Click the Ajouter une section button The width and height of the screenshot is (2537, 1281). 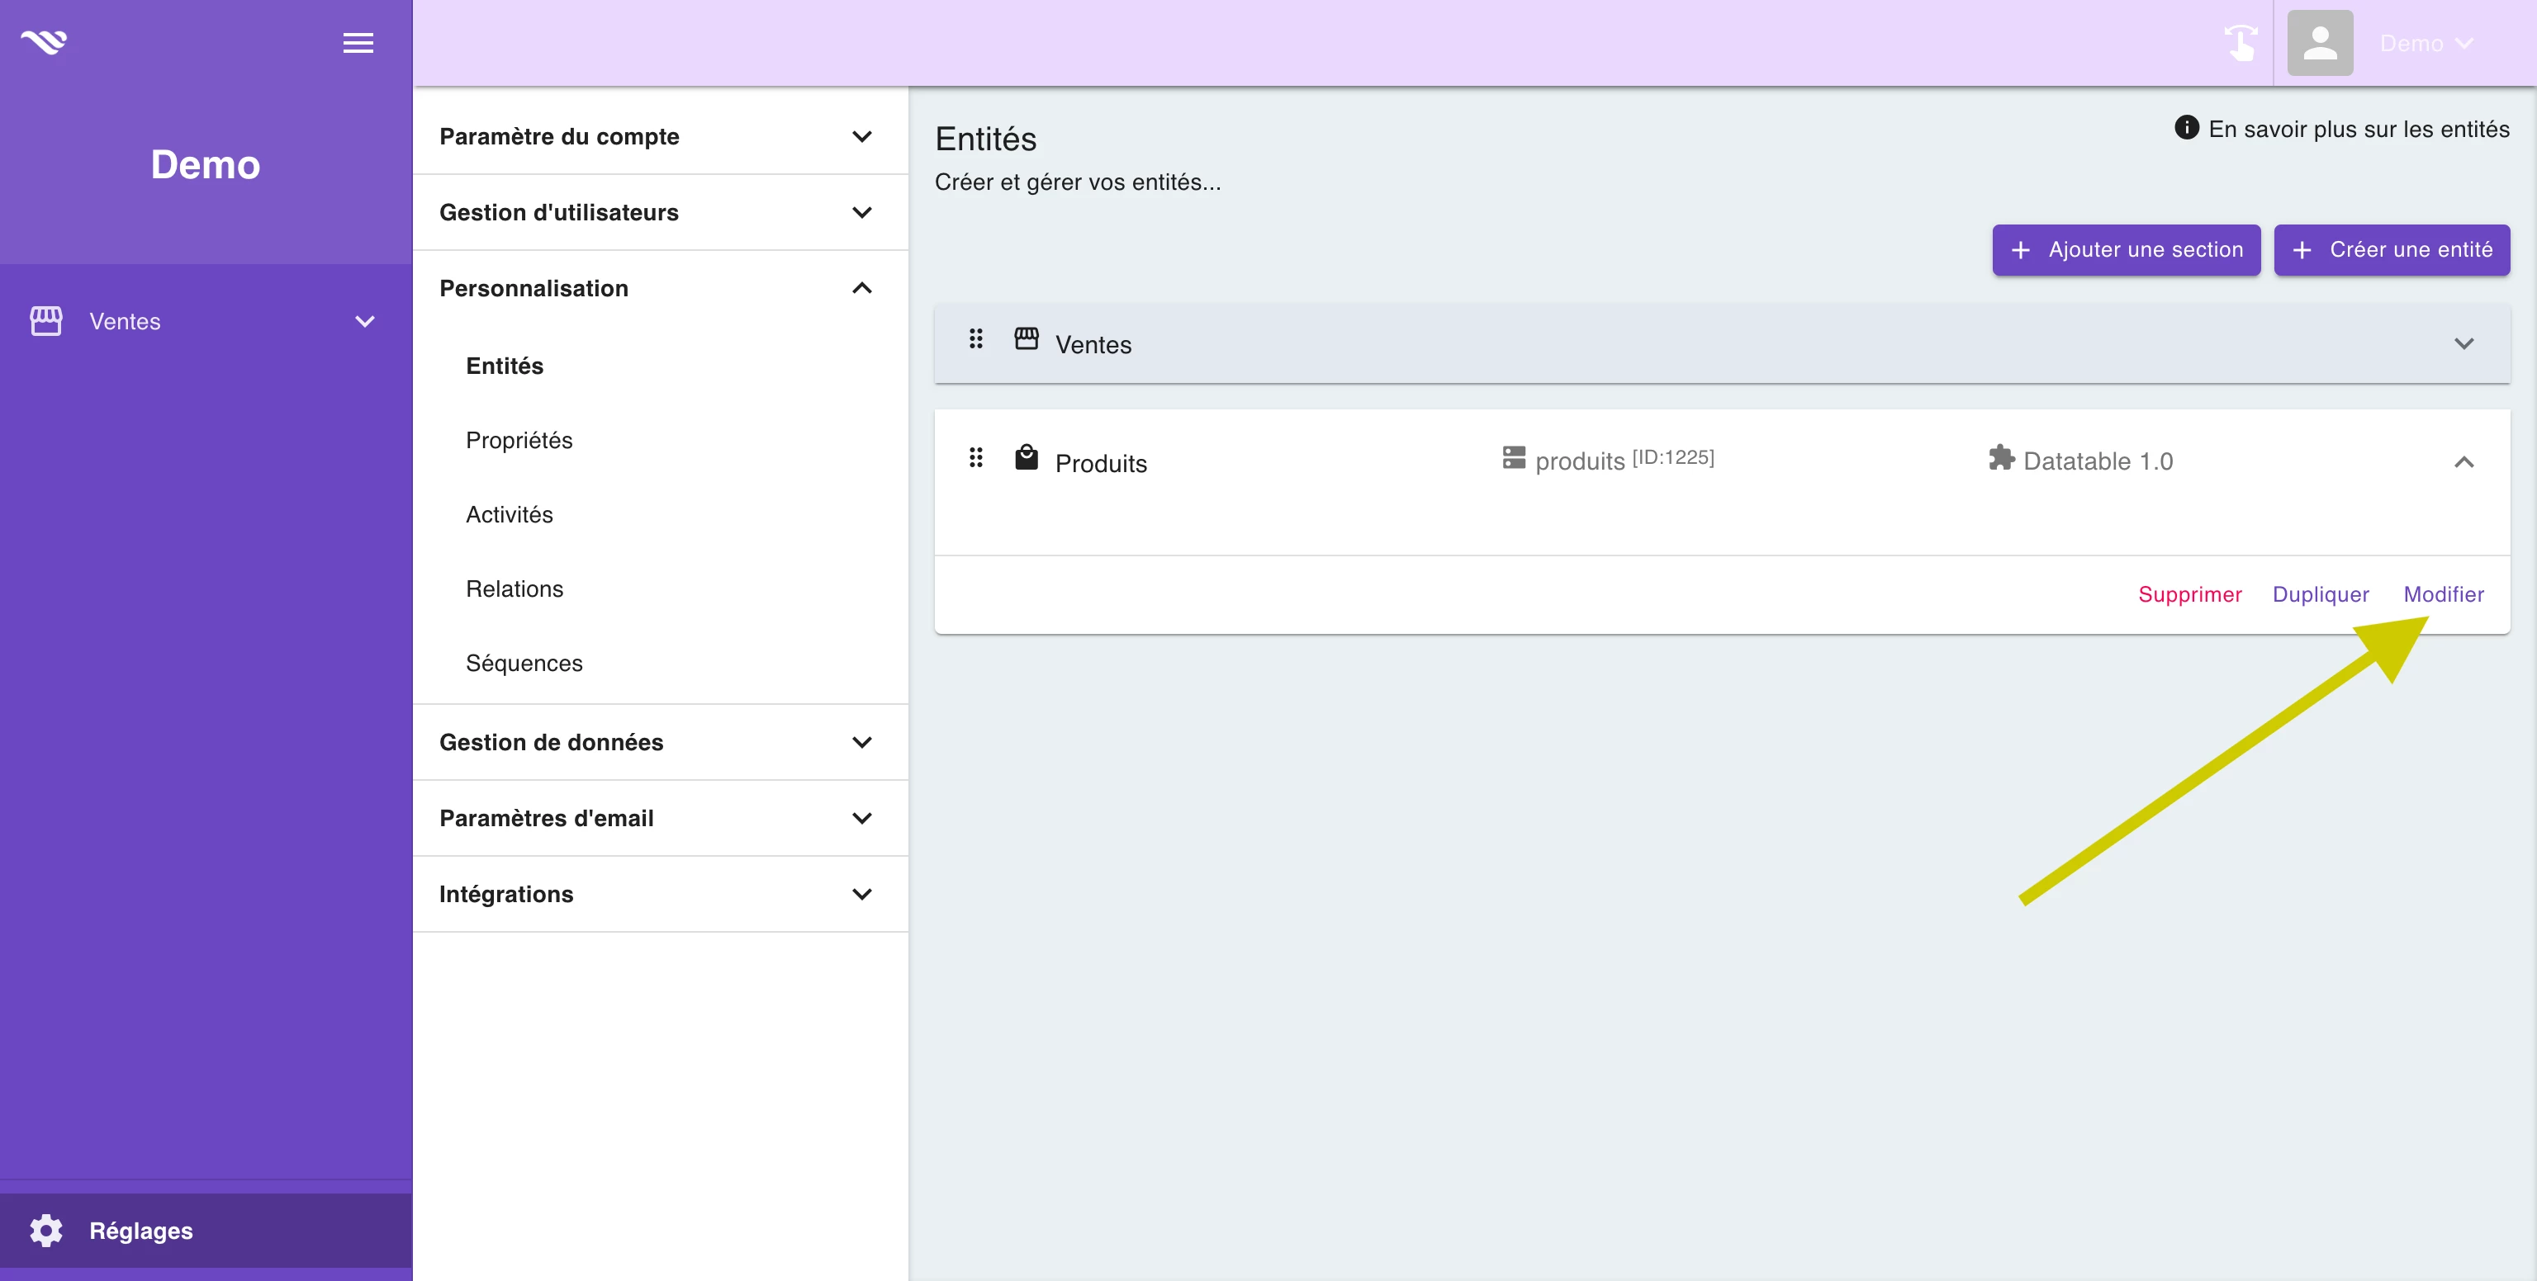click(2126, 250)
